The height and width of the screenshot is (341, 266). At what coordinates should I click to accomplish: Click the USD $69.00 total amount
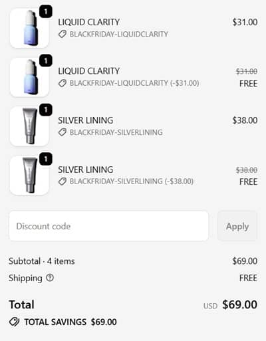click(x=231, y=304)
